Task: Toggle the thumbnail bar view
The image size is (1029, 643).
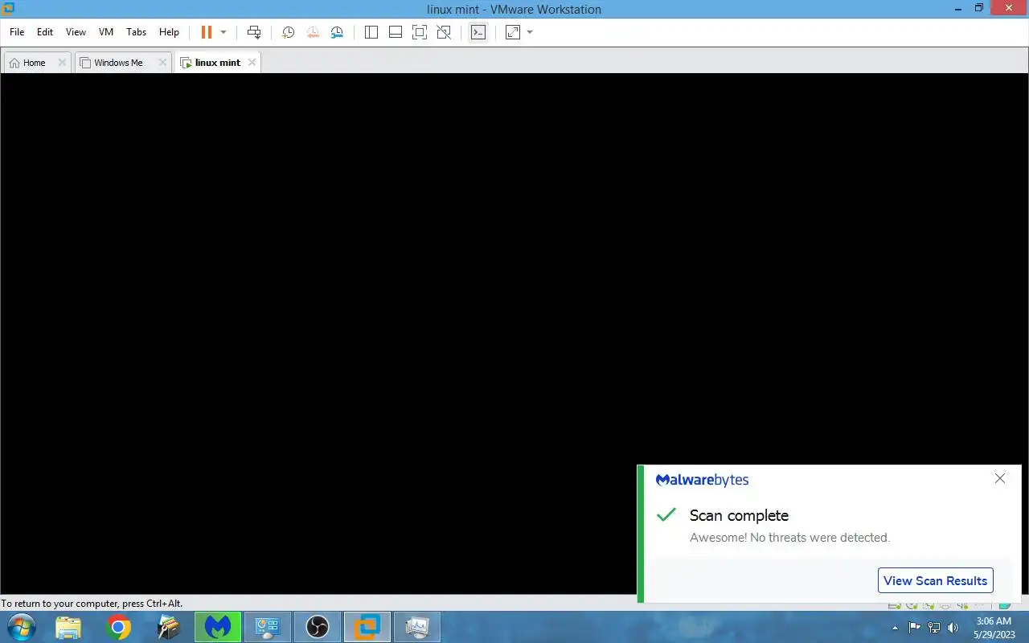Action: click(x=395, y=32)
